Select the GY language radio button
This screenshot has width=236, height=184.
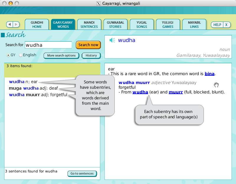point(8,55)
